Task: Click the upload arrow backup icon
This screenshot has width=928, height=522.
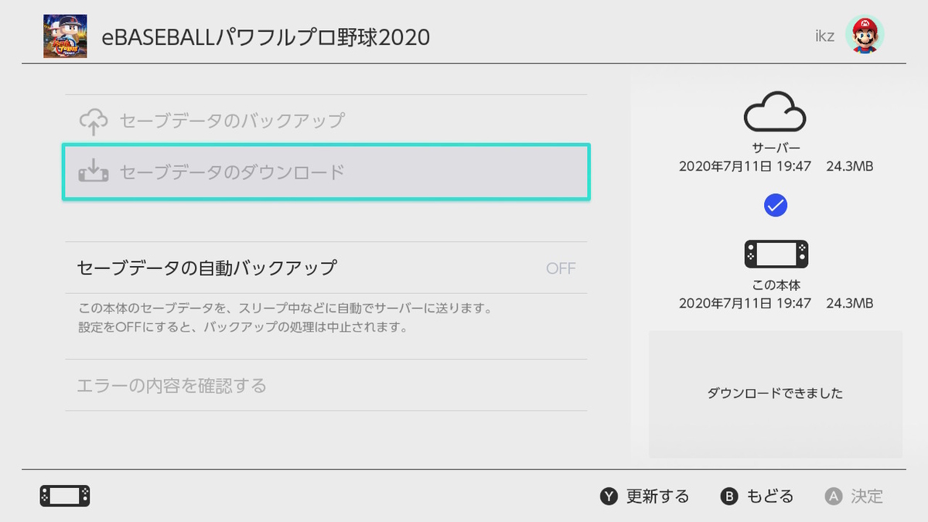Action: [93, 120]
